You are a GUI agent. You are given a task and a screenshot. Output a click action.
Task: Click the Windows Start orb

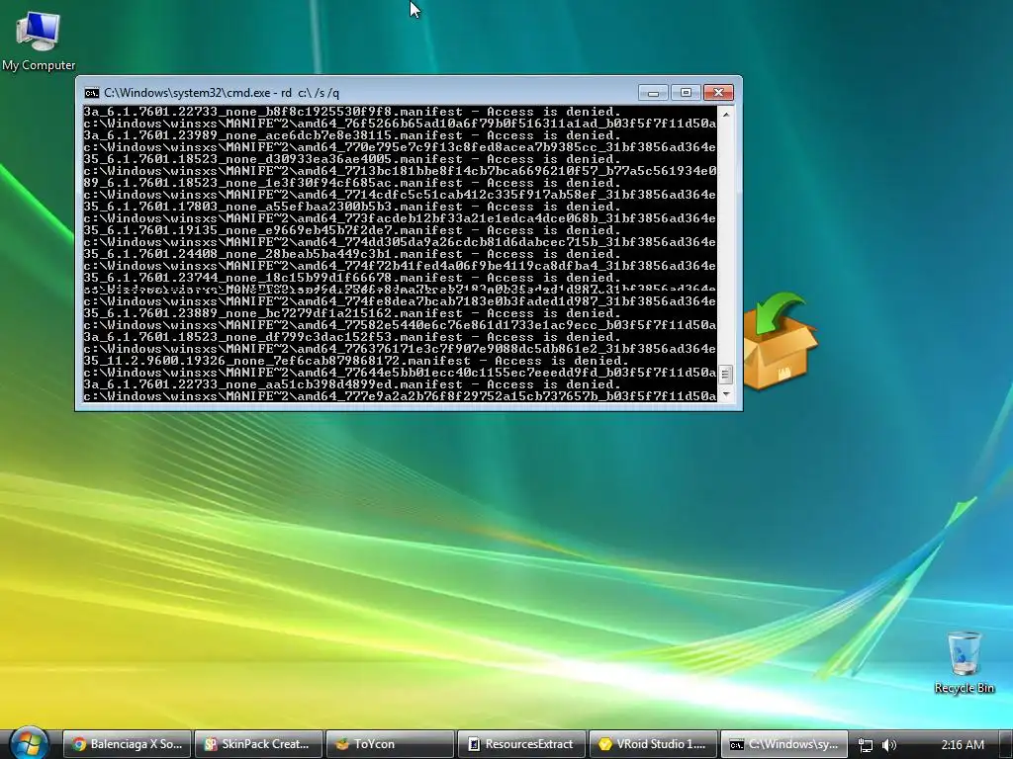(x=29, y=743)
